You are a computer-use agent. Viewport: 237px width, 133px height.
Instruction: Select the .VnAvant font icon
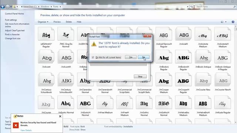[x=46, y=57]
